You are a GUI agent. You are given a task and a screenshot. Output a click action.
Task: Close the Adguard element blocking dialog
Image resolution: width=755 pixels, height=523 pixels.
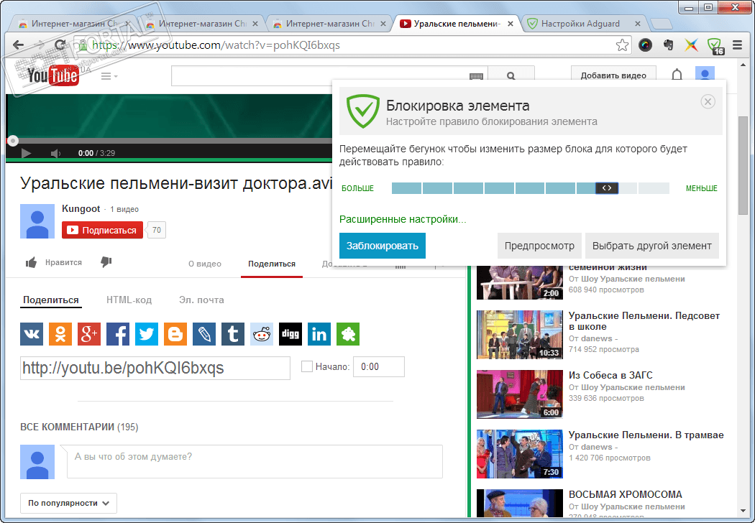point(708,101)
